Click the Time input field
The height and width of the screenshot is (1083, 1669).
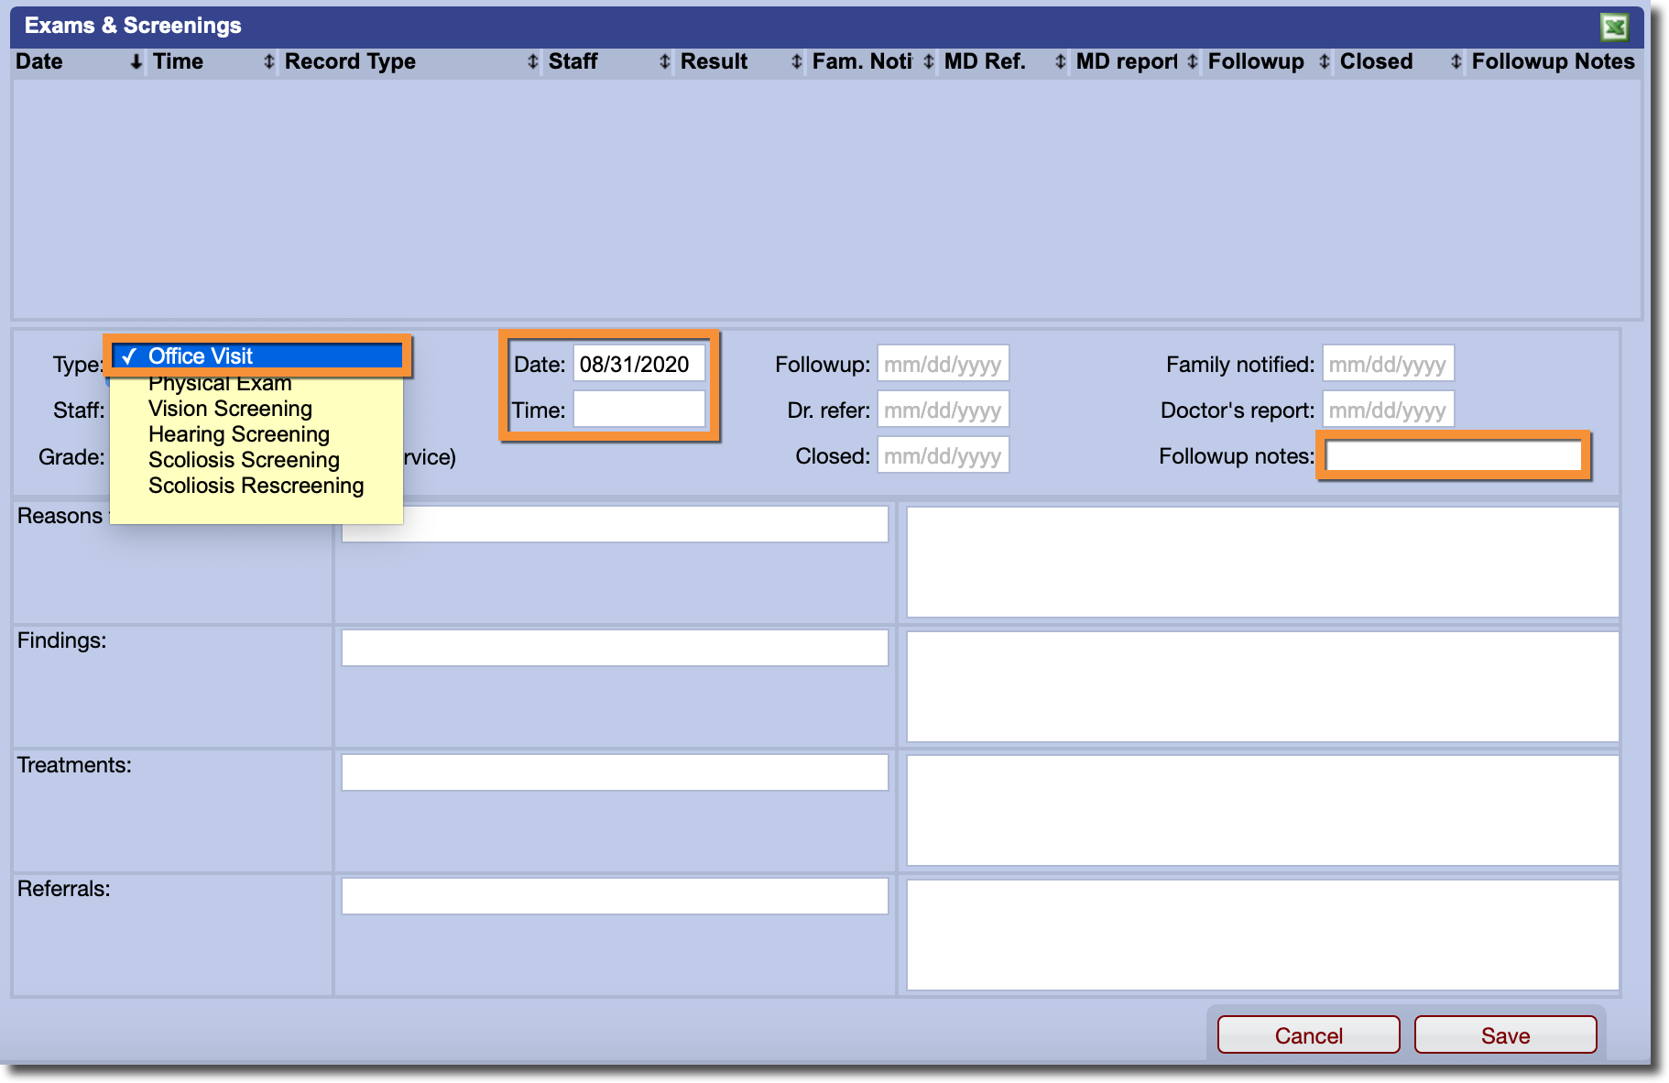pyautogui.click(x=639, y=410)
